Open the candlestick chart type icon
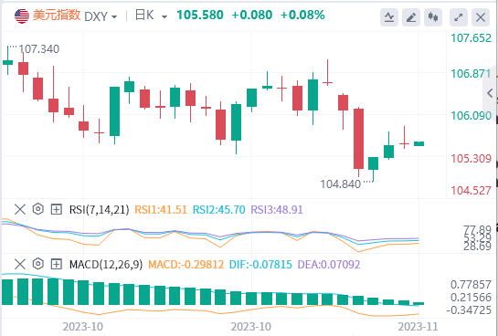This screenshot has width=498, height=336. pos(433,17)
